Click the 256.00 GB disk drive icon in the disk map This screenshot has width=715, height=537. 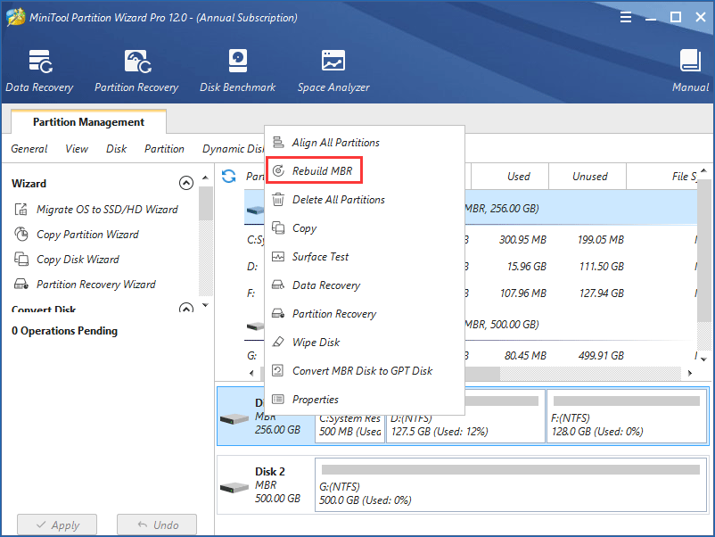coord(234,418)
